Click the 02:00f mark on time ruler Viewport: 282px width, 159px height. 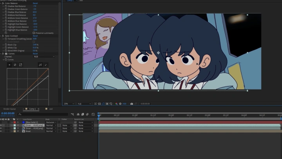tap(171, 115)
